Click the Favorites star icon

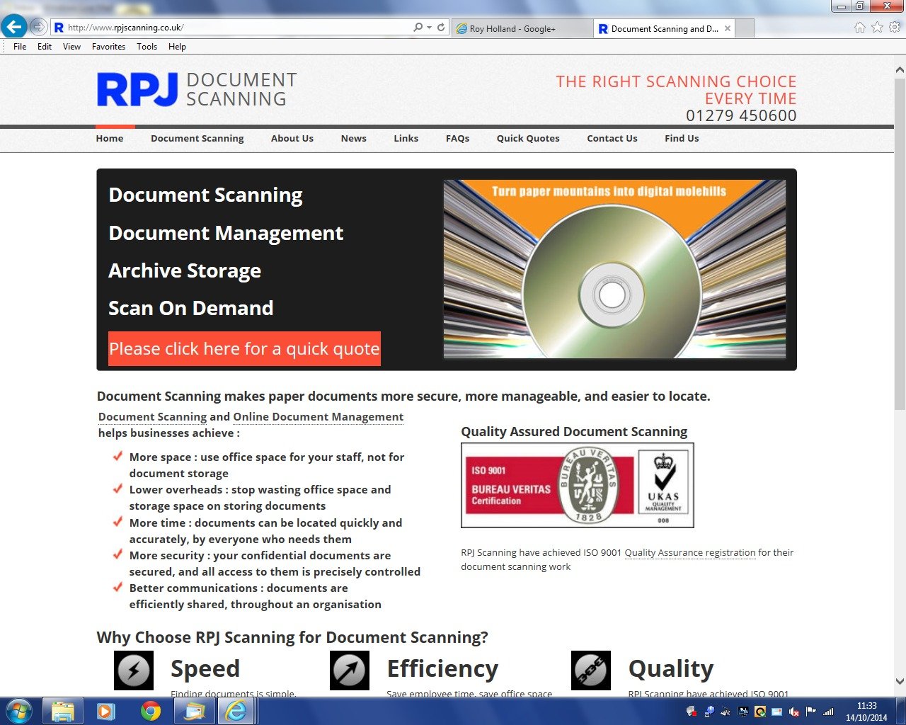tap(877, 27)
